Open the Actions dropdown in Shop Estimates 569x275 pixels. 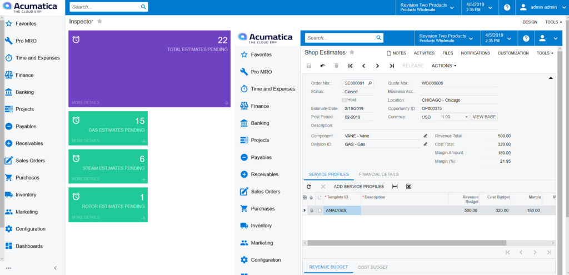pos(444,66)
